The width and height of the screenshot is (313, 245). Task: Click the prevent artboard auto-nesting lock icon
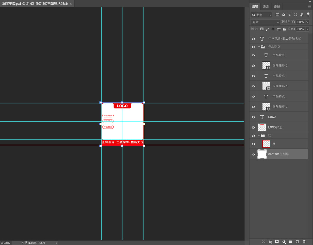(x=279, y=29)
